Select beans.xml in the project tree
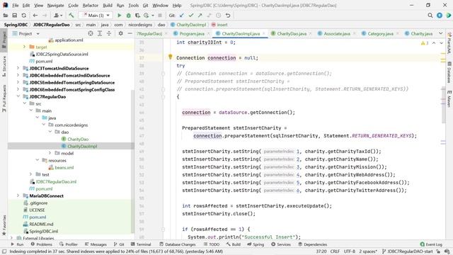453x255 pixels. [x=64, y=167]
